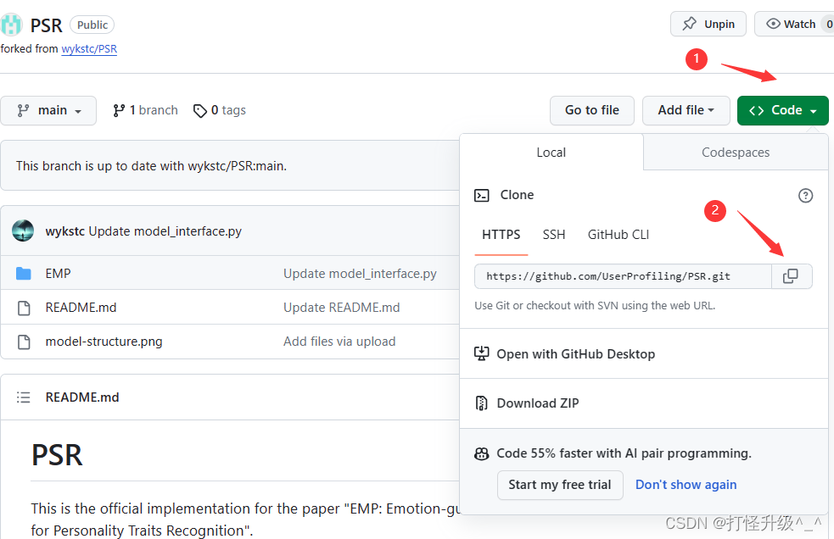Click the Go to file button
Screen dimensions: 834x539
click(x=591, y=110)
